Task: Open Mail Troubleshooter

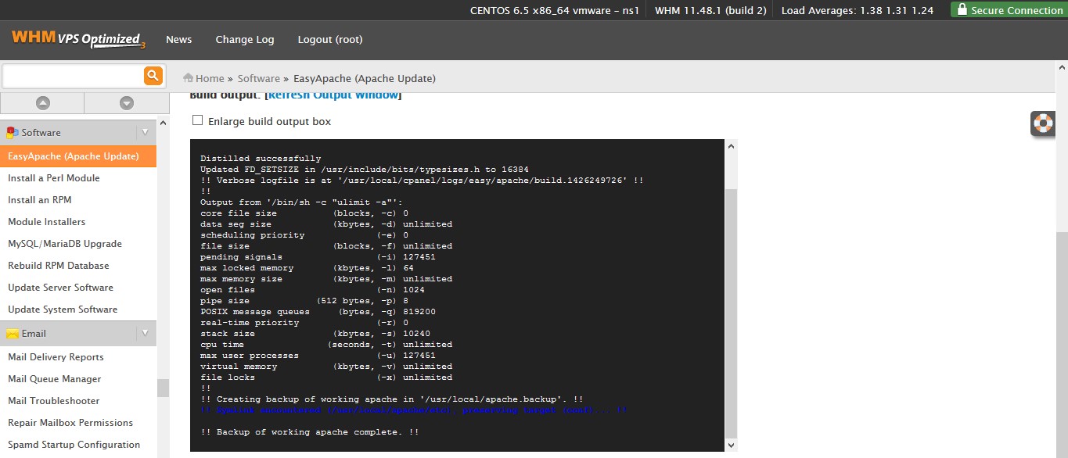Action: (54, 401)
